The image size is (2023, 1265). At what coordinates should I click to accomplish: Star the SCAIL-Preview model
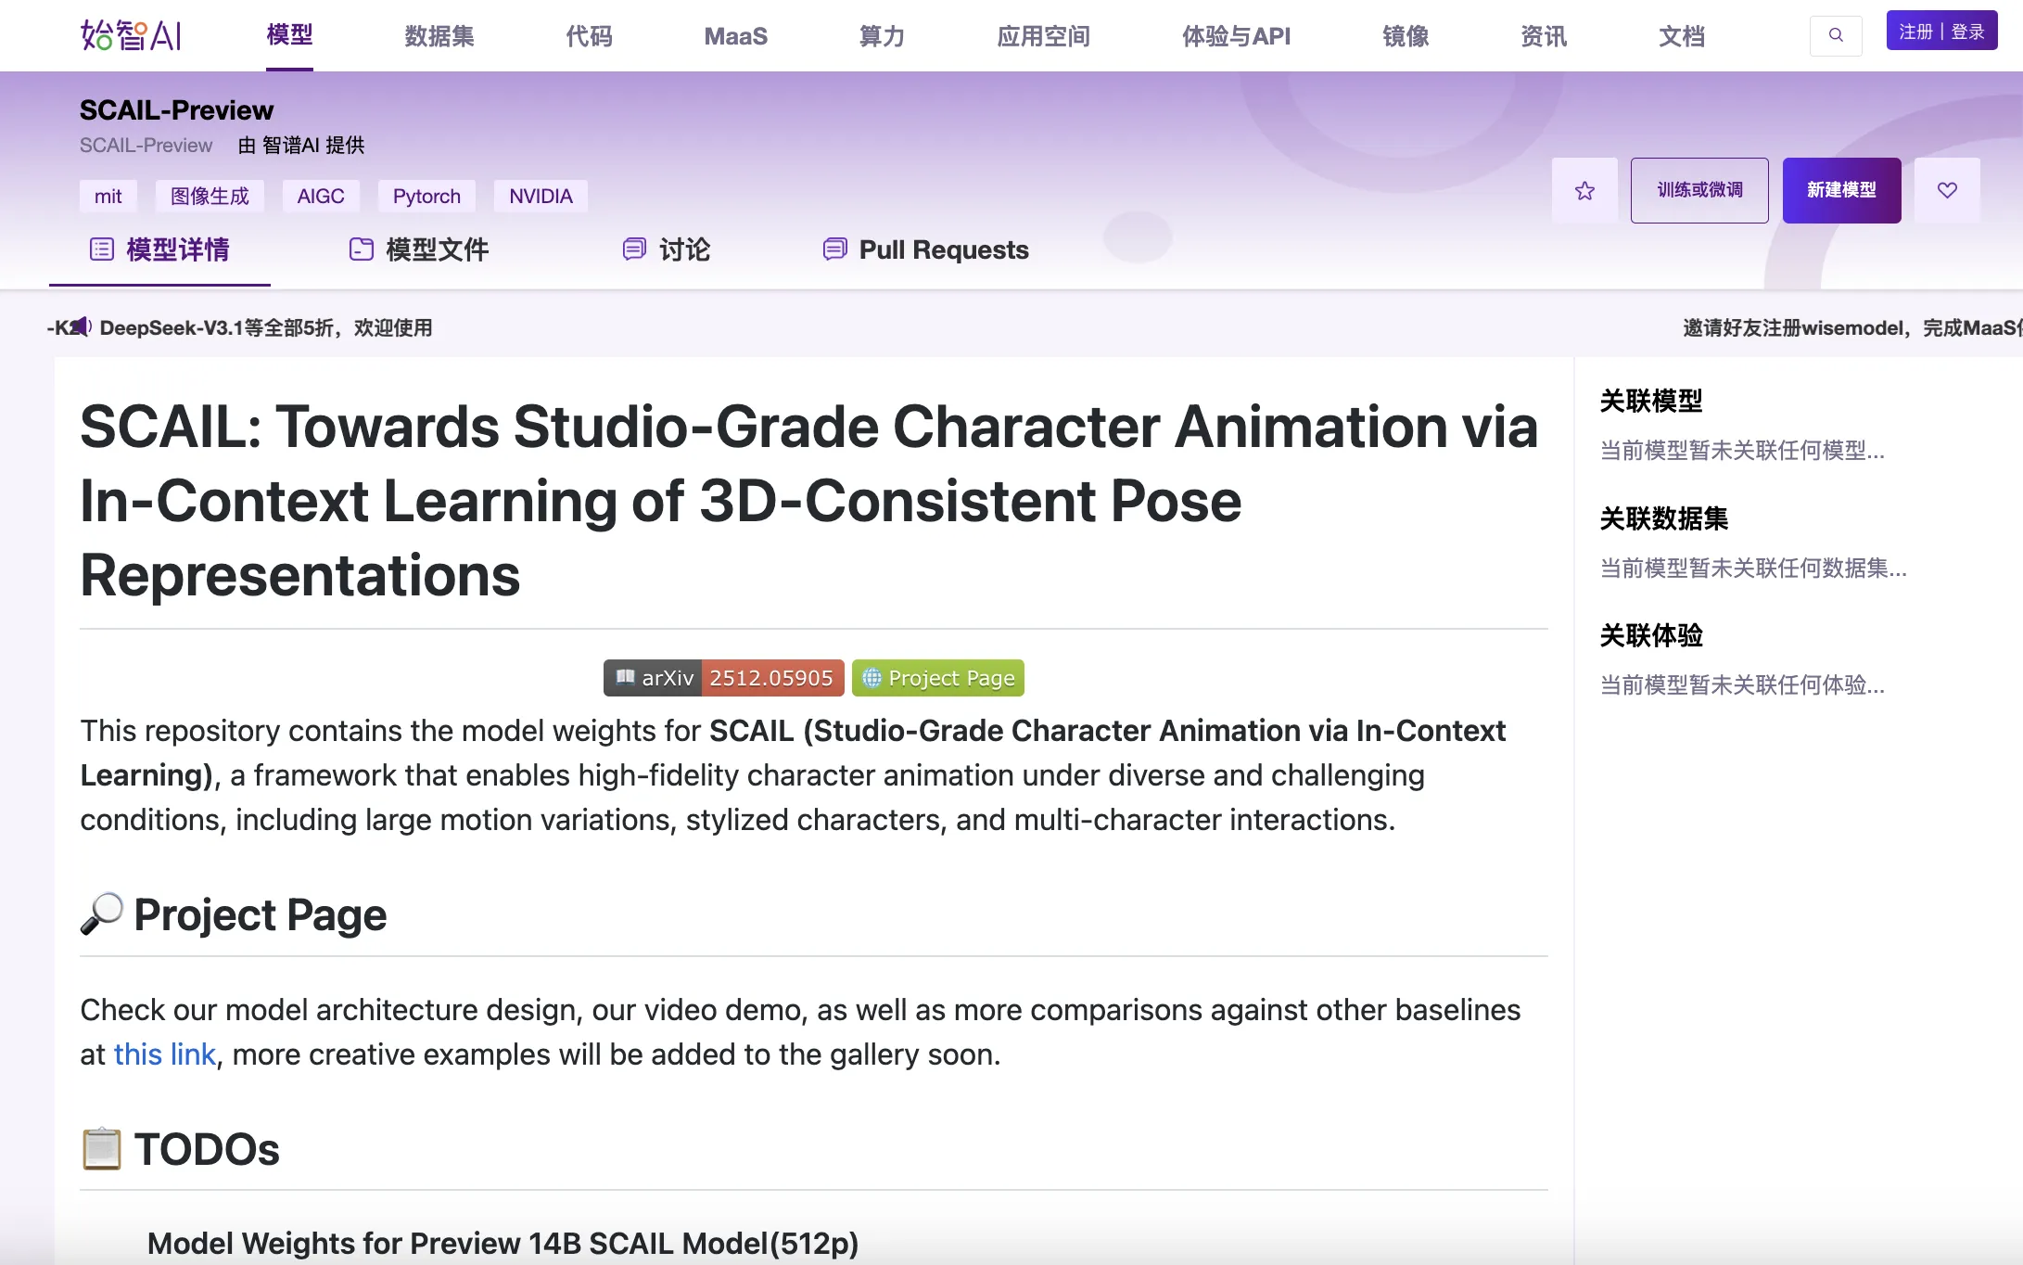tap(1584, 190)
